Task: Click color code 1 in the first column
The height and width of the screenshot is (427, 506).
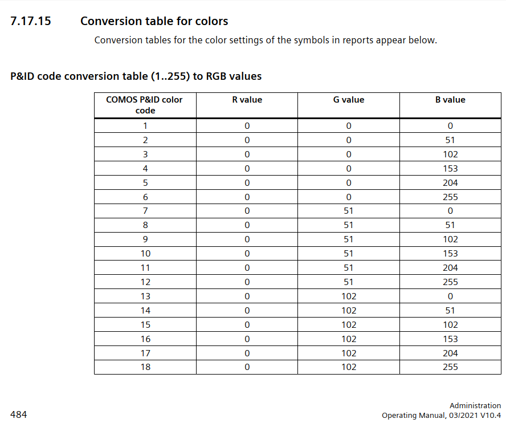Action: point(145,126)
